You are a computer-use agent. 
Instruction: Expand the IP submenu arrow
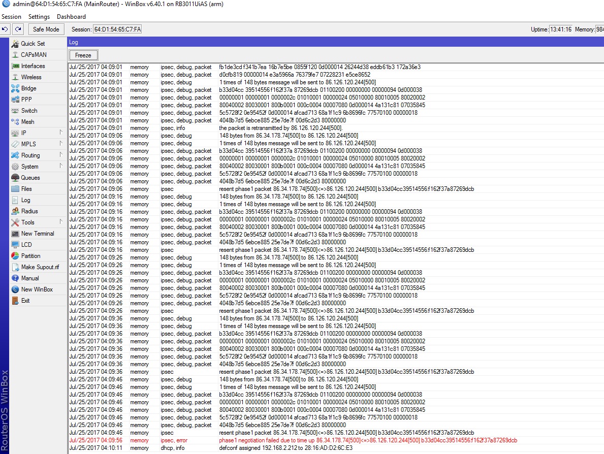[x=61, y=133]
